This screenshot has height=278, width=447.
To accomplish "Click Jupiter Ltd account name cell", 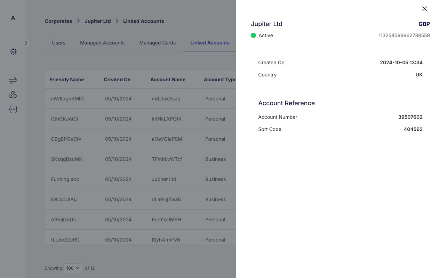I will point(164,179).
